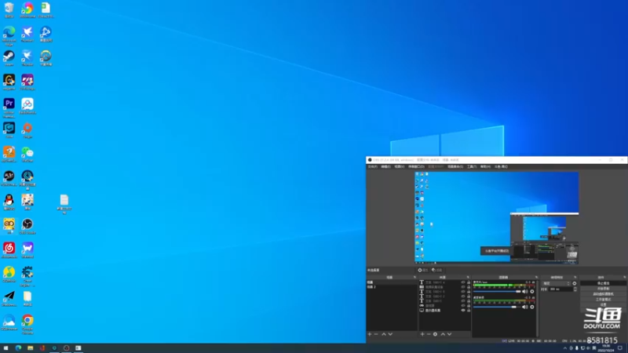Pop out the sources dock panel
Viewport: 628px width, 353px height.
pyautogui.click(x=468, y=277)
